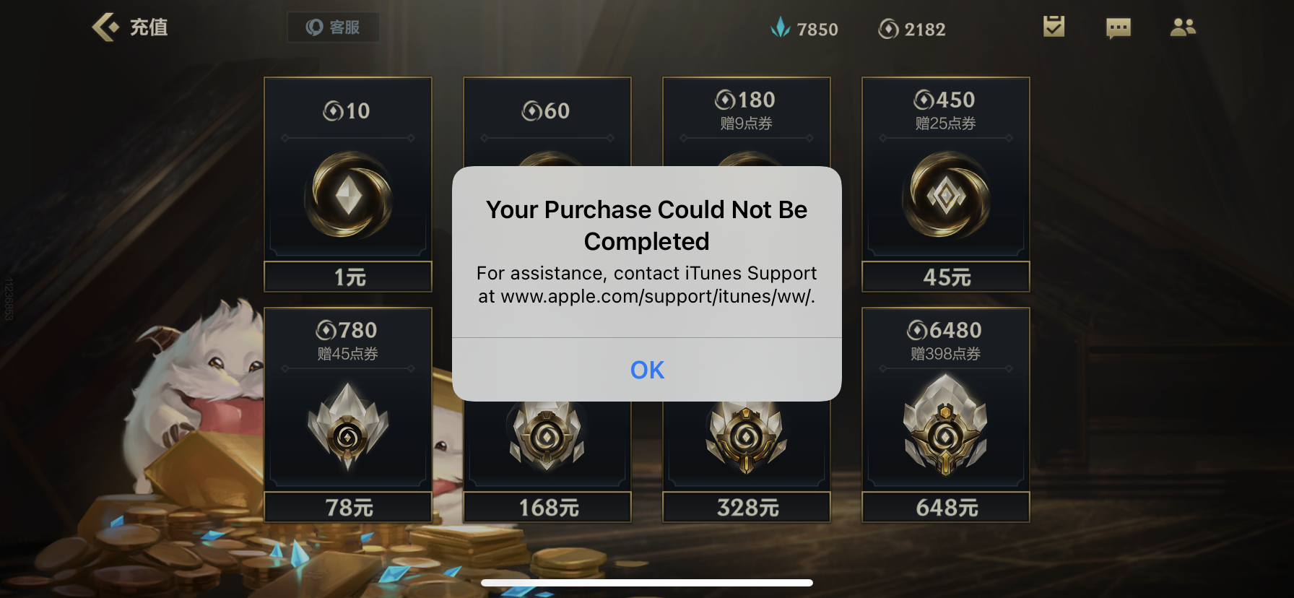Image resolution: width=1294 pixels, height=598 pixels.
Task: Open the chat messages icon
Action: click(1118, 28)
